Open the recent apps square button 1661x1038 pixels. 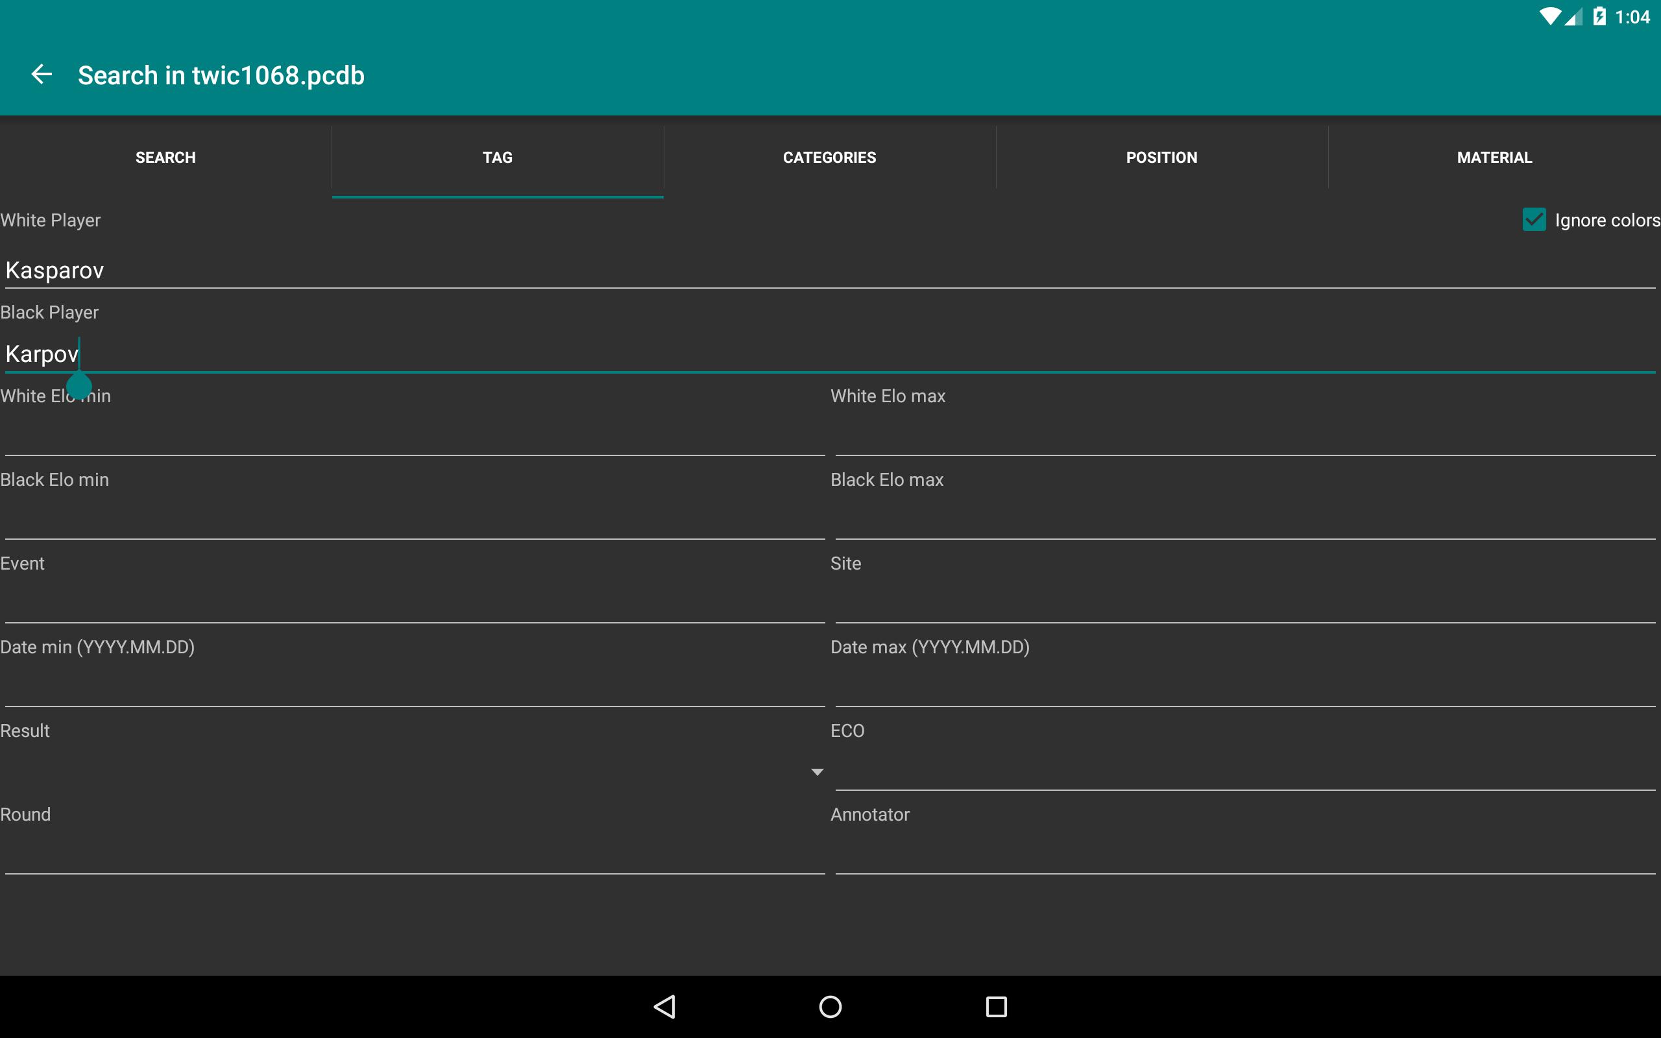(996, 1006)
